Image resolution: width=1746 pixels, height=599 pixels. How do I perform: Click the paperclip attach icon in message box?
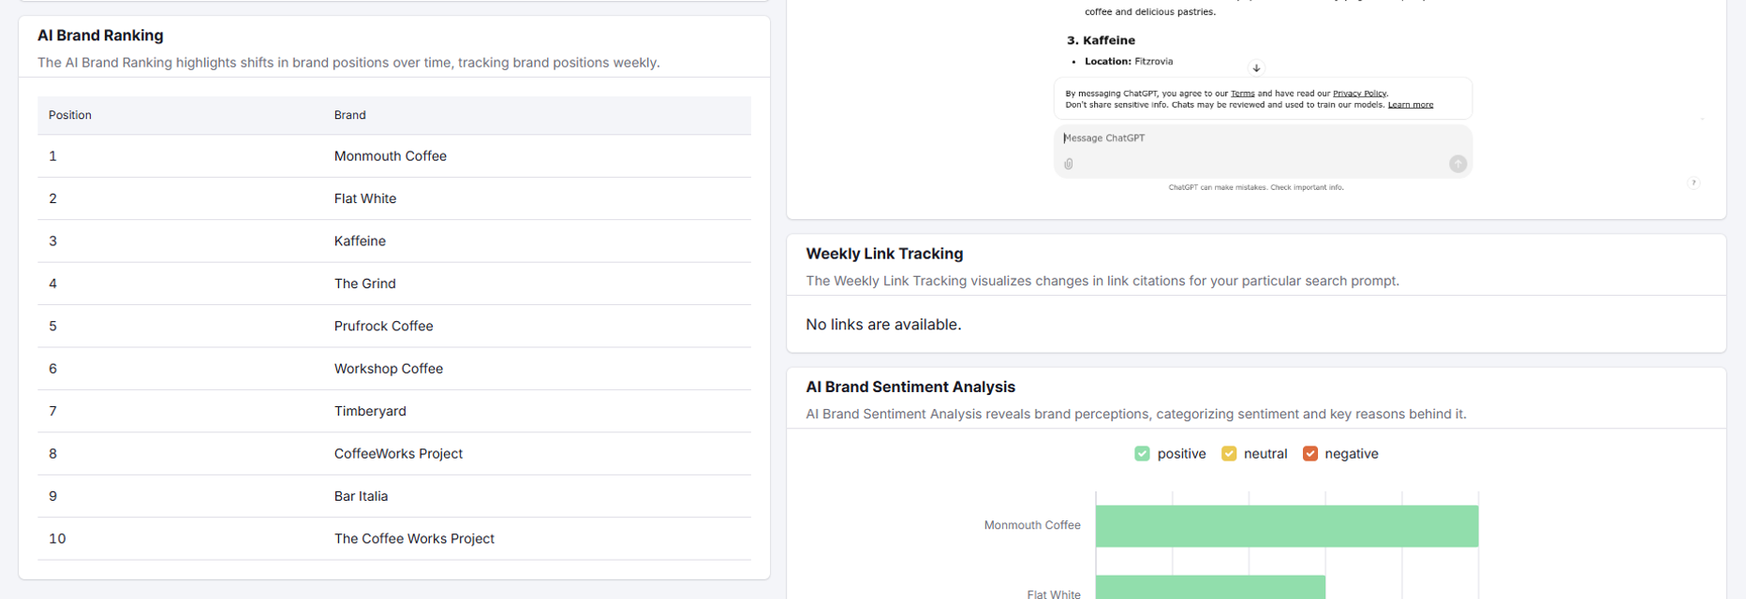[x=1068, y=164]
